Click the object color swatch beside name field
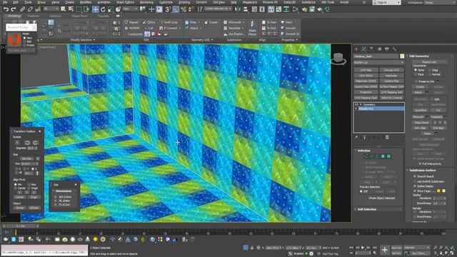Viewport: 457px width, 257px height. [402, 56]
